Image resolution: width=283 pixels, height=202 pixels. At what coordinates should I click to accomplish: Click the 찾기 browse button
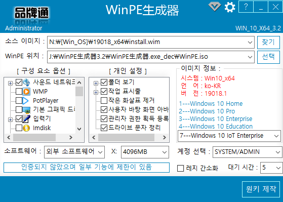coord(268,43)
